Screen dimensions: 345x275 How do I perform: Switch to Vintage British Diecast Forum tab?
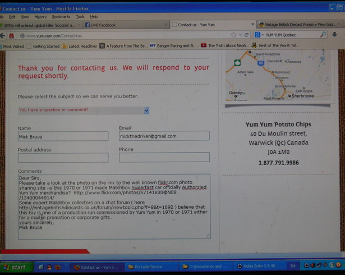[300, 25]
